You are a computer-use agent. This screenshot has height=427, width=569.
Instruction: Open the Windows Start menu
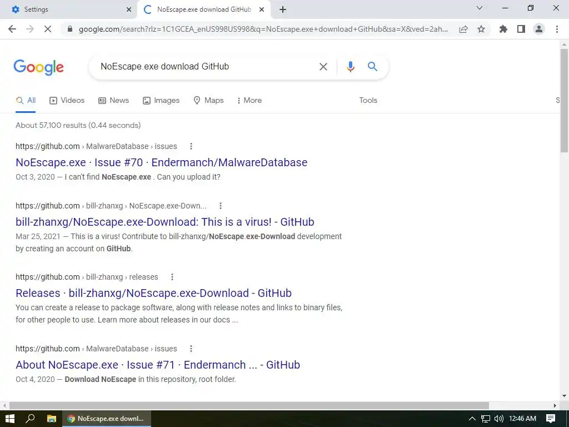pos(10,419)
